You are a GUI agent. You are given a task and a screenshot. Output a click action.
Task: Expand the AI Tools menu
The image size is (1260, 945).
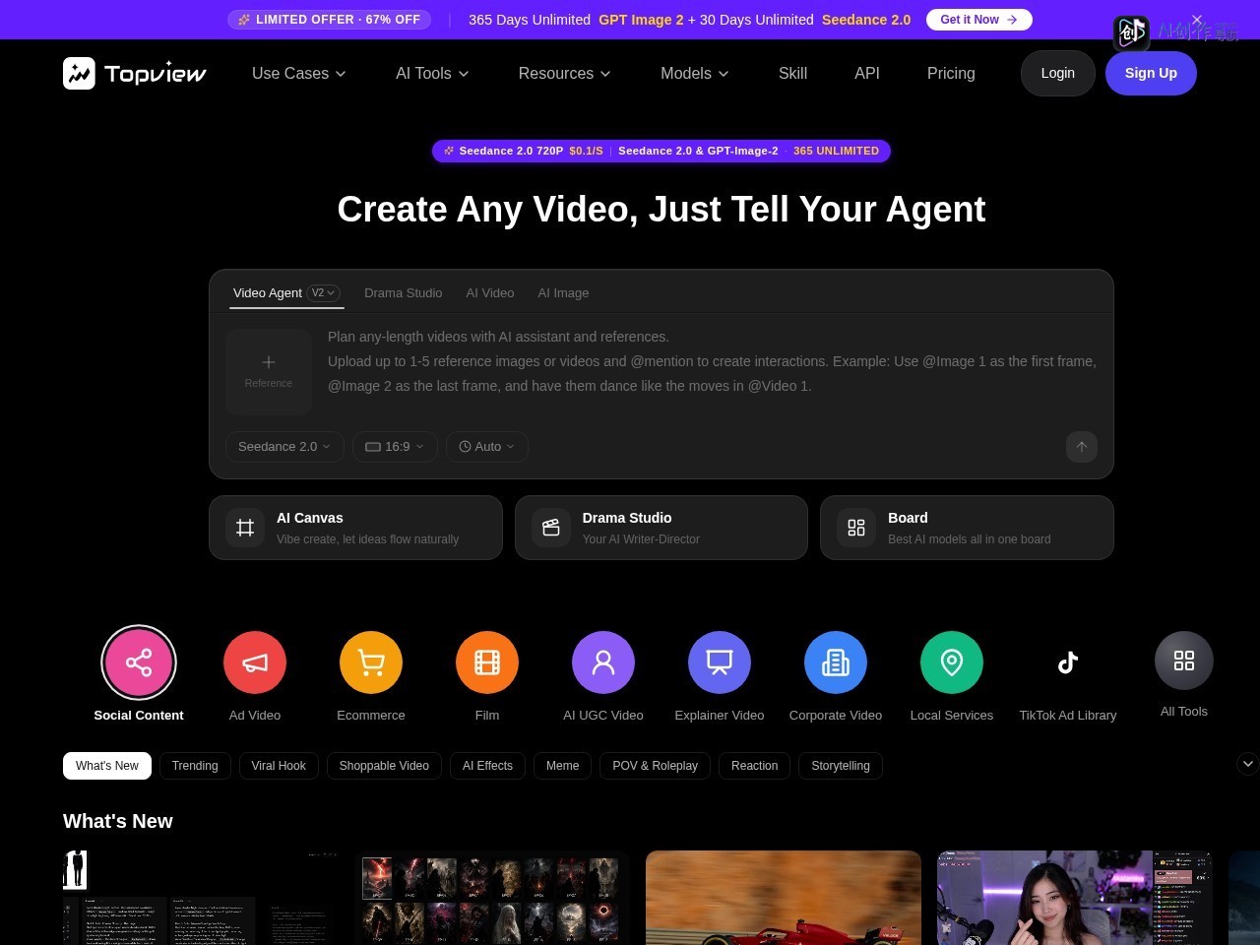click(432, 73)
